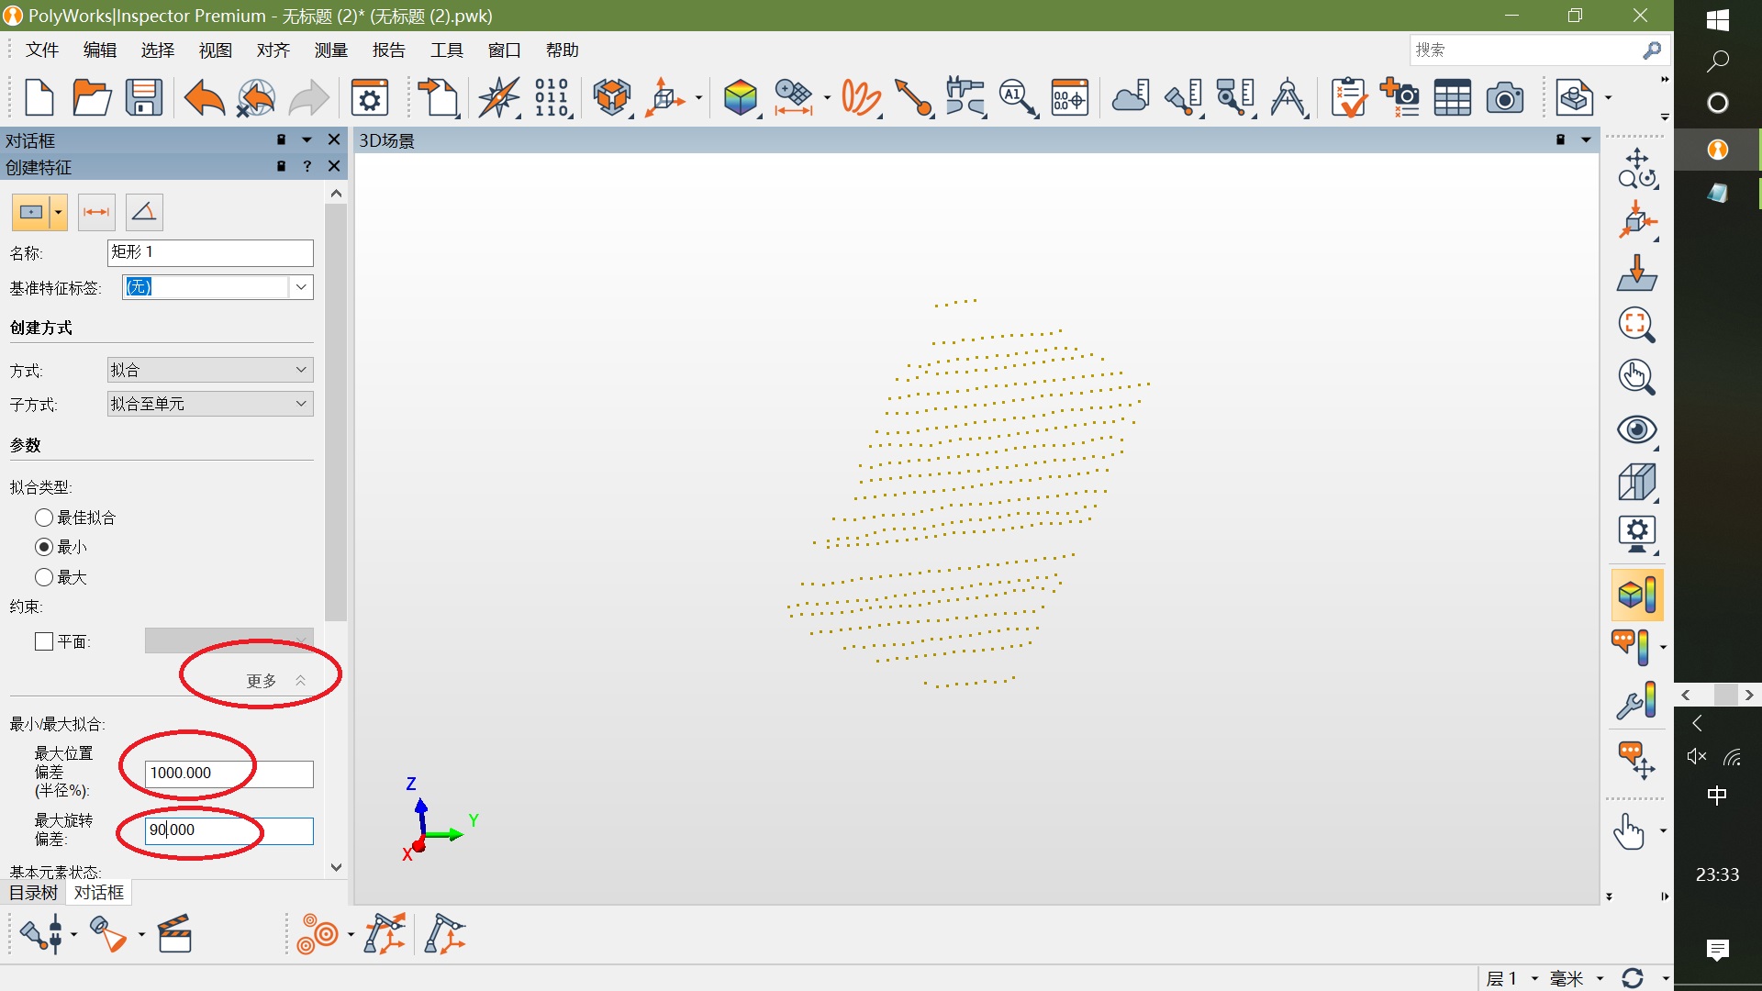Click the camera snapshot icon
This screenshot has height=991, width=1762.
(x=1504, y=97)
